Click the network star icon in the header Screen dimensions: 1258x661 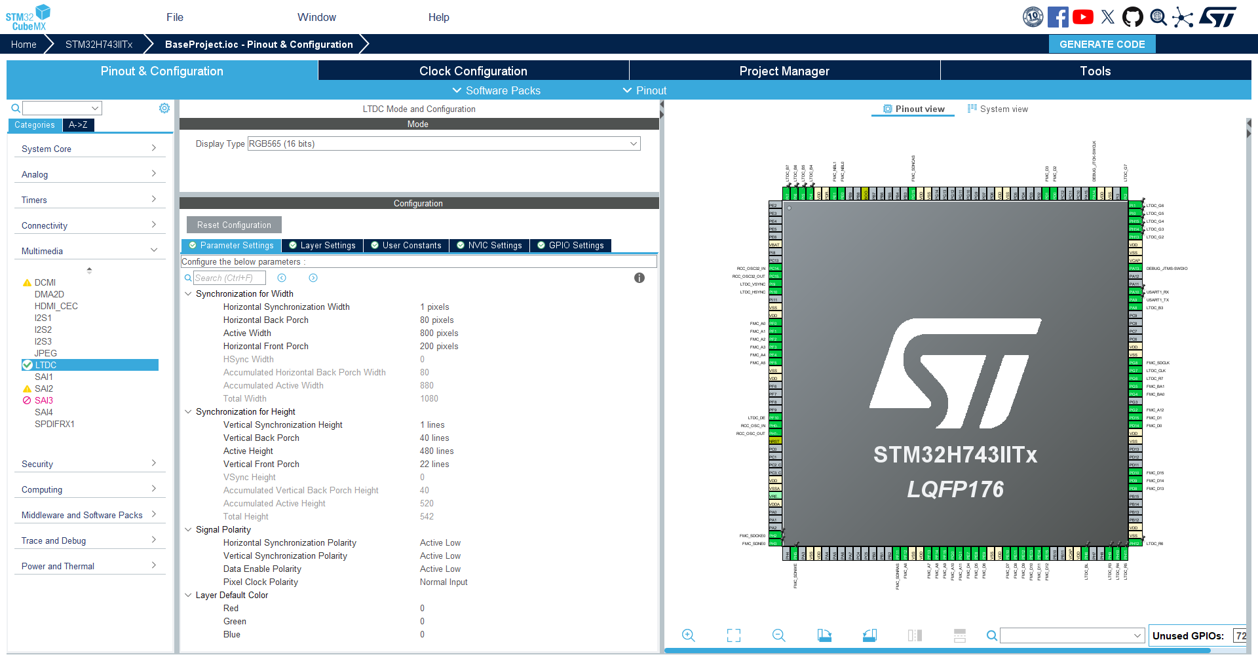(1183, 17)
